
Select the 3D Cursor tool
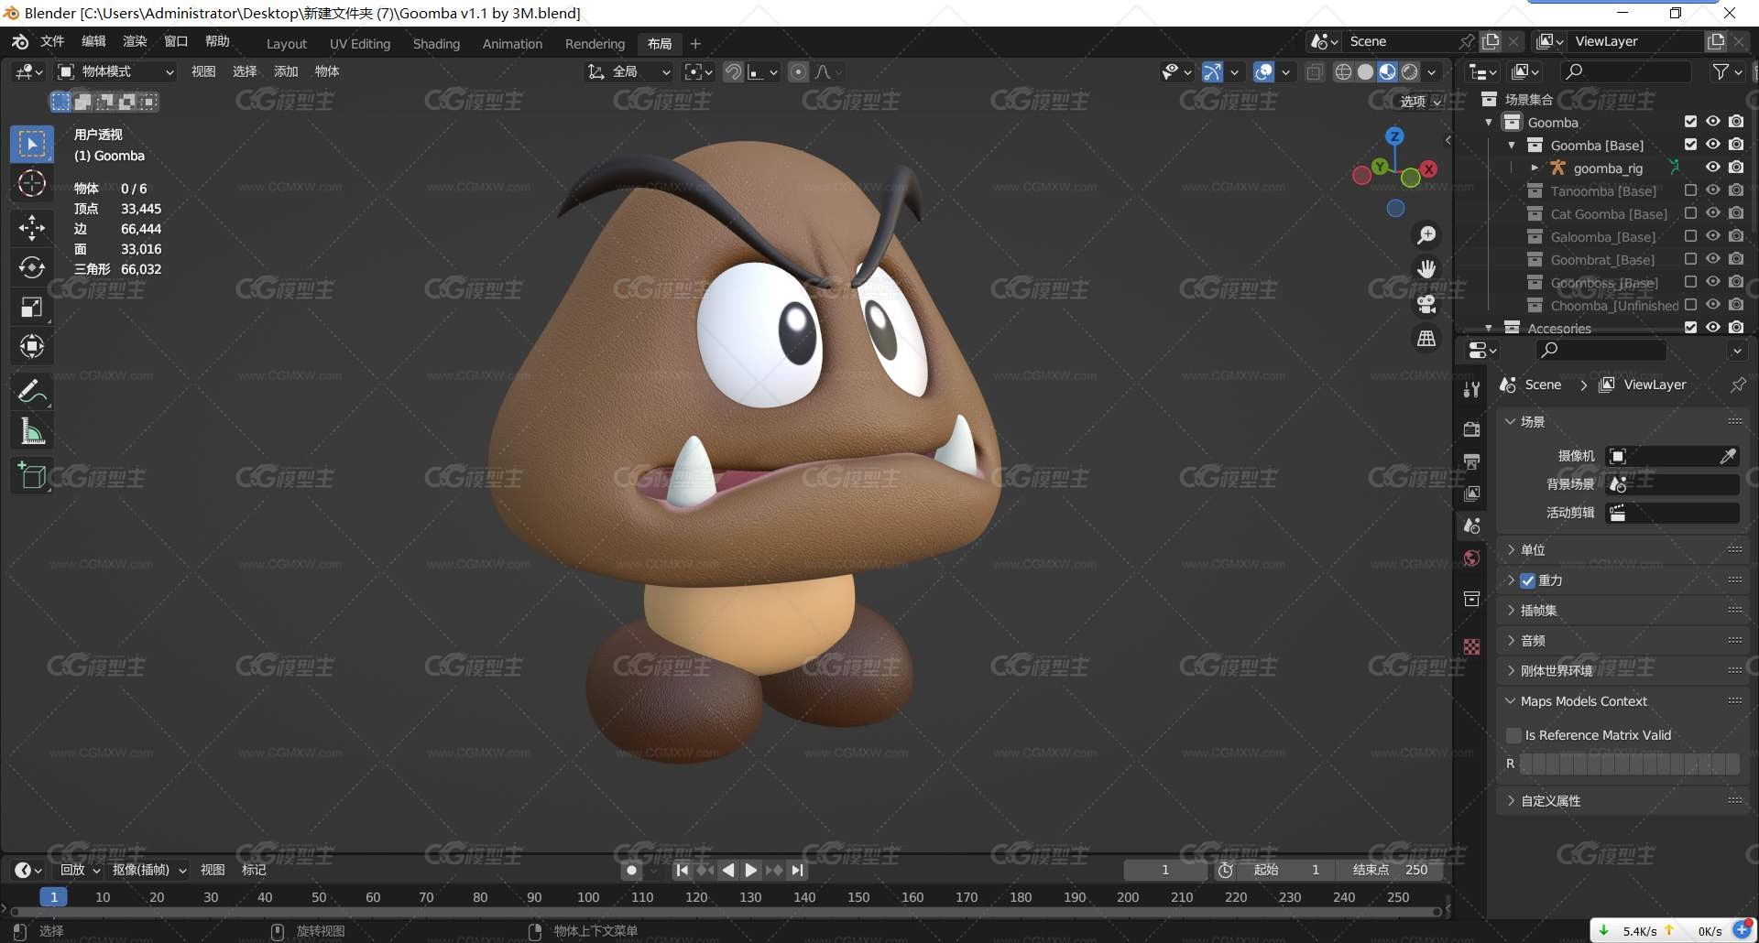tap(32, 184)
